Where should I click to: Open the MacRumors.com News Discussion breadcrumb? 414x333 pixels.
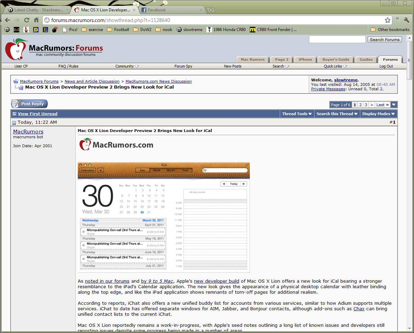tap(159, 81)
